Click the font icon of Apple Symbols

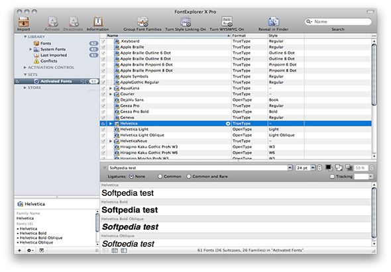117,77
